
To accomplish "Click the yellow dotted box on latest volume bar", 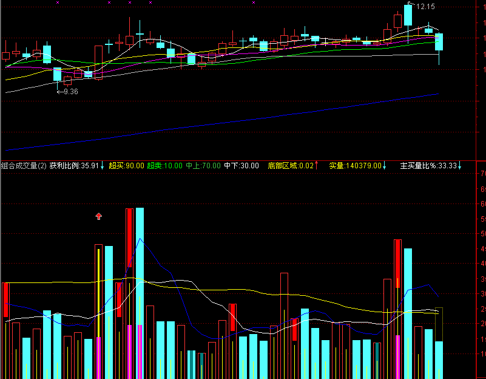I will coord(439,324).
